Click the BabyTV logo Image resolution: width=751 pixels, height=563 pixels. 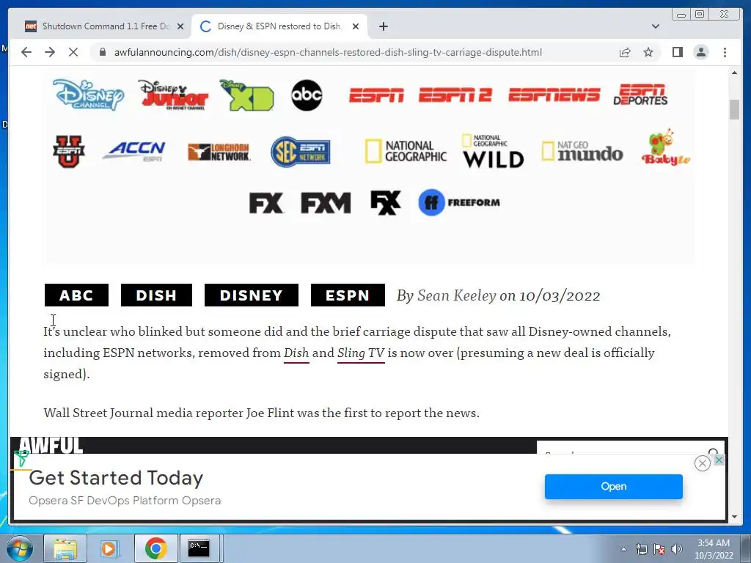tap(666, 147)
